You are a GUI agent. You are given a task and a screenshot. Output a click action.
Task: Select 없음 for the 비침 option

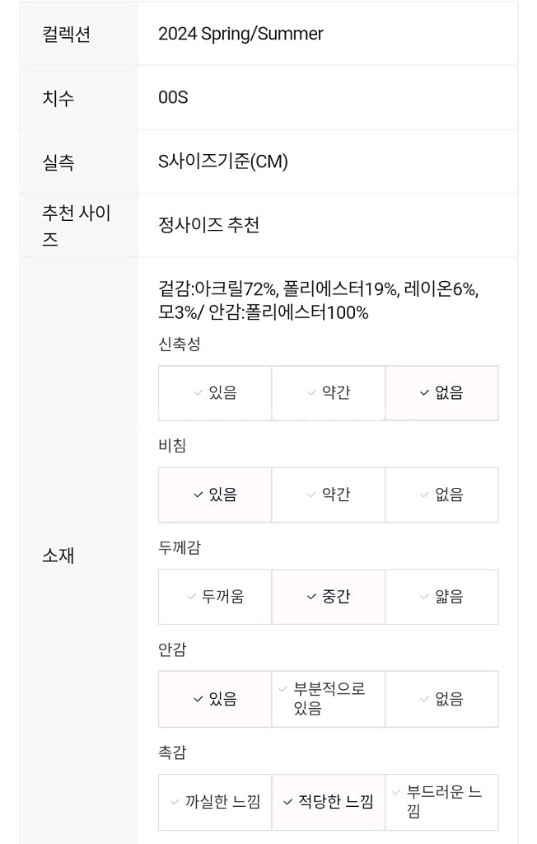pyautogui.click(x=441, y=495)
